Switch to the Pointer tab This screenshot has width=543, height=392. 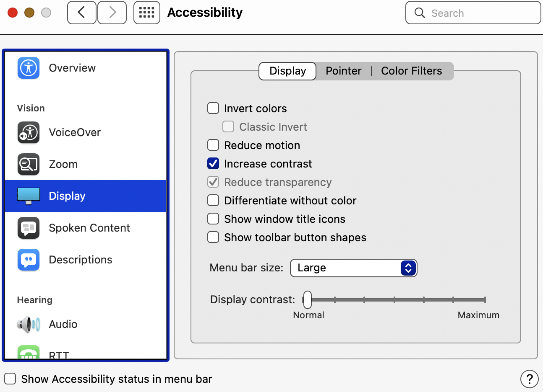[x=343, y=71]
